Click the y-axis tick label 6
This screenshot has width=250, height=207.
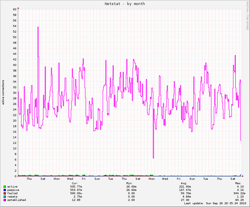click(x=15, y=159)
